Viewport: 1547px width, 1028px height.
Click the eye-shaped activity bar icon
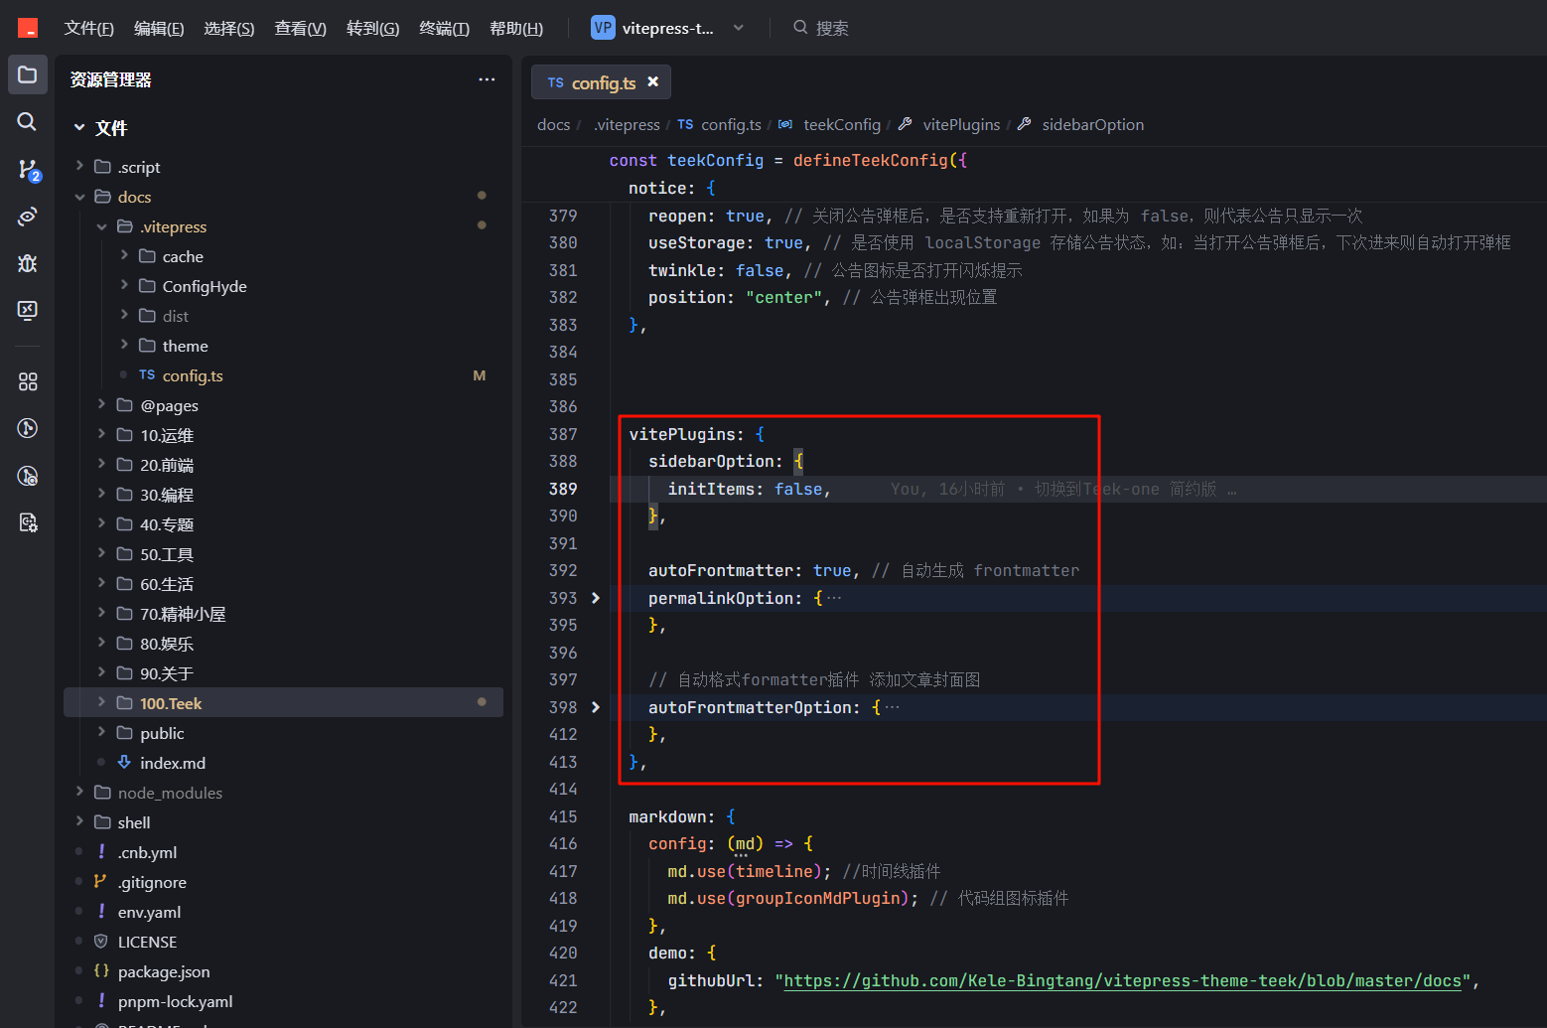tap(28, 217)
